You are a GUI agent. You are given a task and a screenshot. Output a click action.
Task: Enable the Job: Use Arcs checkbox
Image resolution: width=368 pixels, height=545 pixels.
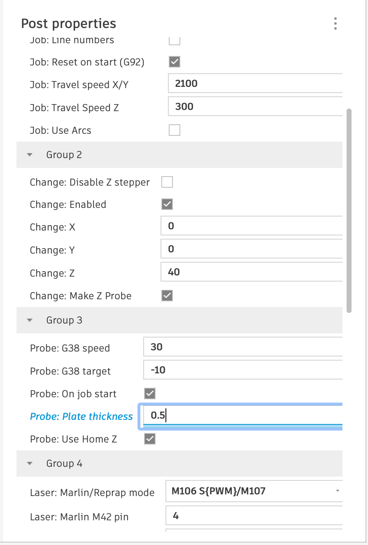coord(175,130)
